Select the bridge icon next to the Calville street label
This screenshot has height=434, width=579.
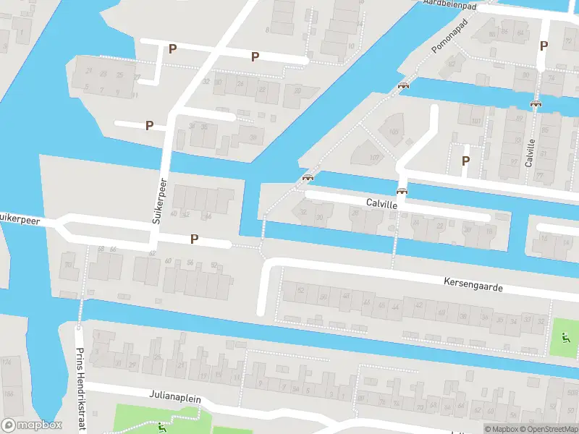pos(402,191)
